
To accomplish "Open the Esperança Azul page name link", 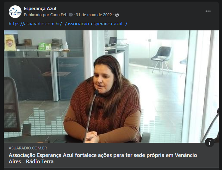I will tap(40, 9).
